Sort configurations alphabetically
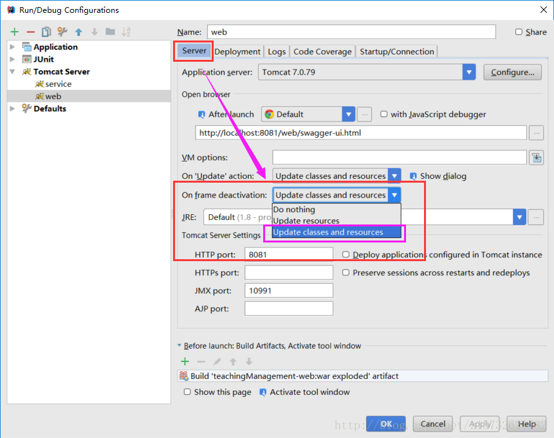 [126, 32]
